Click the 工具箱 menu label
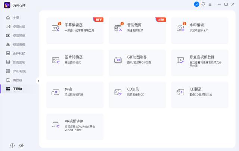The height and width of the screenshot is (151, 239). pyautogui.click(x=18, y=89)
